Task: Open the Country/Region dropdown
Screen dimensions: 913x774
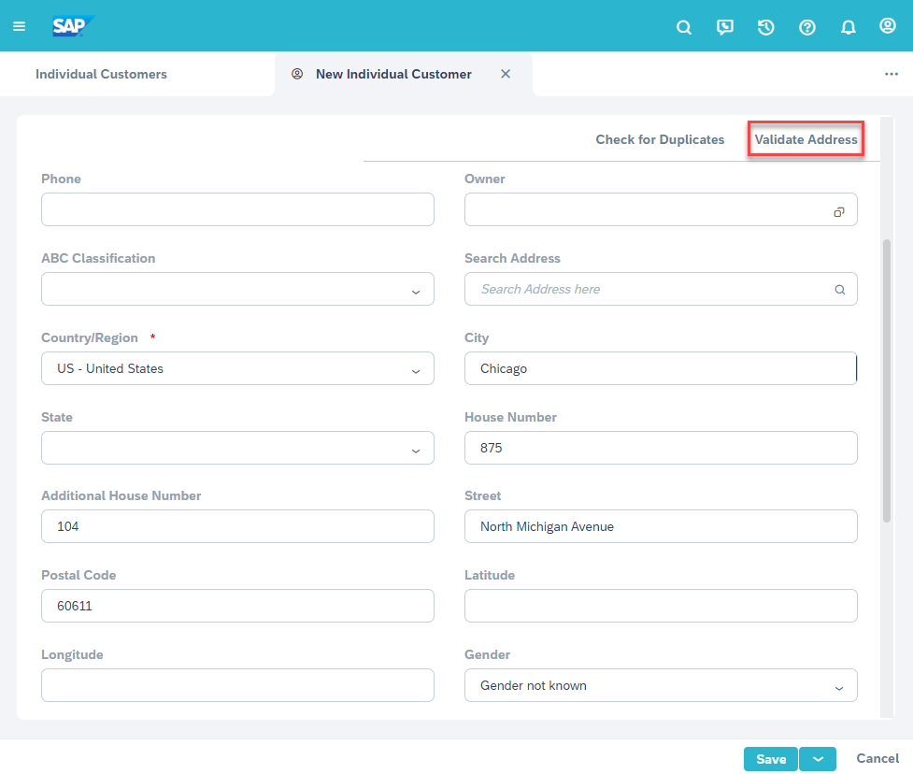Action: click(x=416, y=370)
